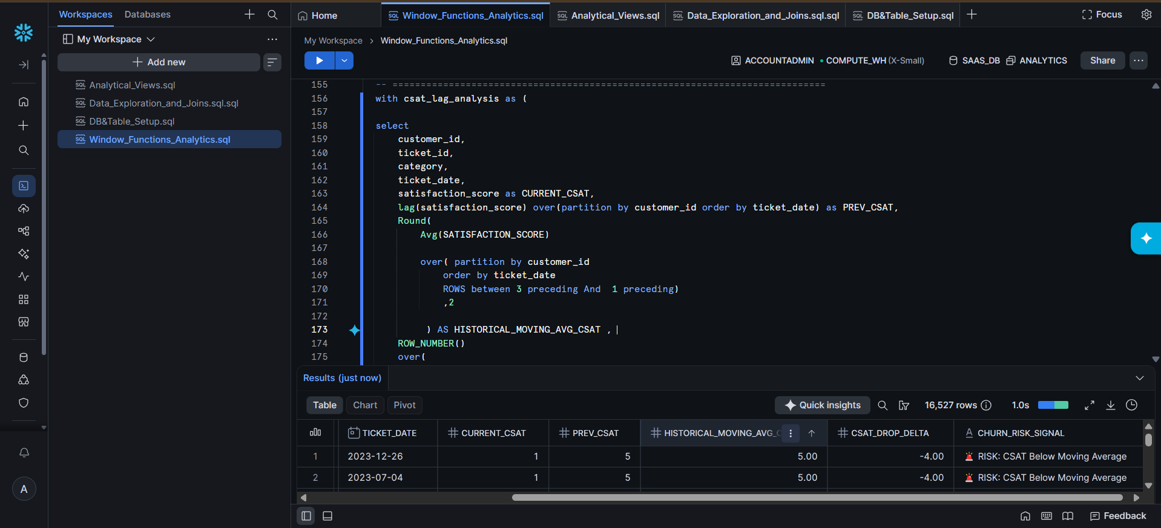Open workspace three-dot options menu

pos(272,39)
